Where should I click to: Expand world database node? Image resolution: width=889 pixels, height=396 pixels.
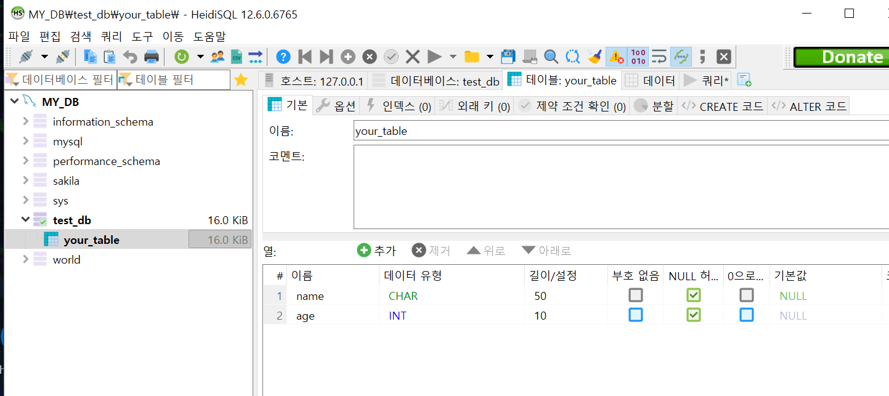coord(25,259)
